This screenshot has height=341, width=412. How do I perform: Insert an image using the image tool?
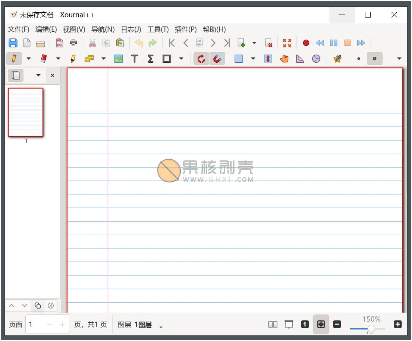tap(119, 59)
